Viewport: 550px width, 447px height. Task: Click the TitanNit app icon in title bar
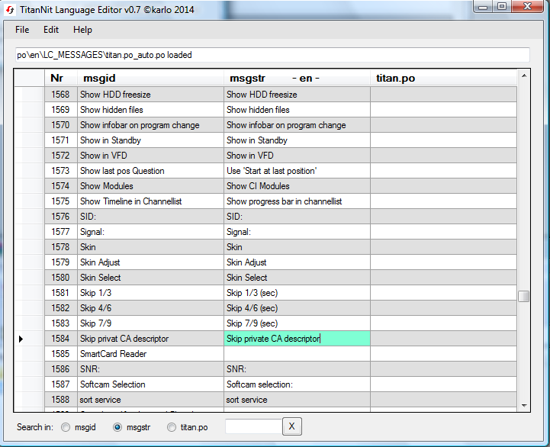click(x=11, y=8)
